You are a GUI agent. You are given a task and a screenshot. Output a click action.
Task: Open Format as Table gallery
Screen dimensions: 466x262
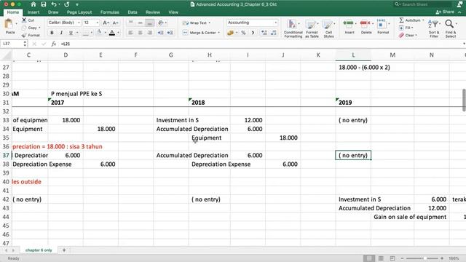(x=312, y=28)
